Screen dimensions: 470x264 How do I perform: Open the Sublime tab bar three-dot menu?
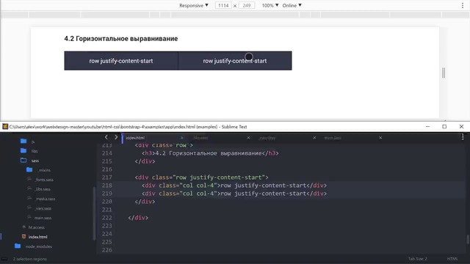[463, 137]
